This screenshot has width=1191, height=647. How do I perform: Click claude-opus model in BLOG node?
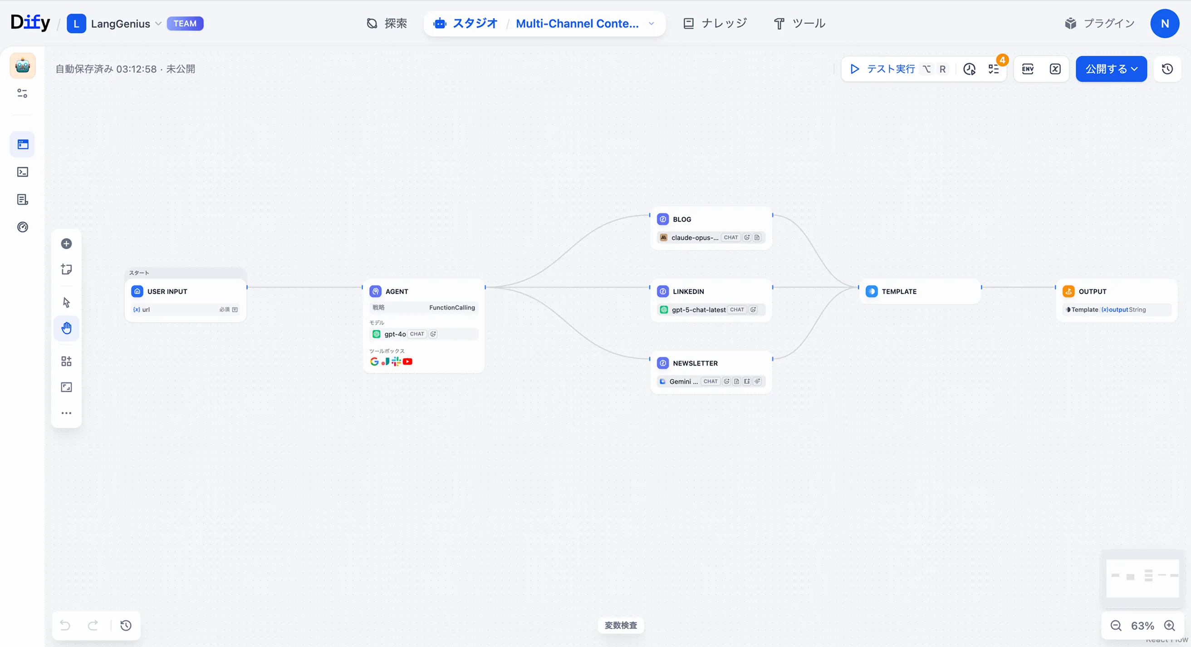pyautogui.click(x=711, y=237)
